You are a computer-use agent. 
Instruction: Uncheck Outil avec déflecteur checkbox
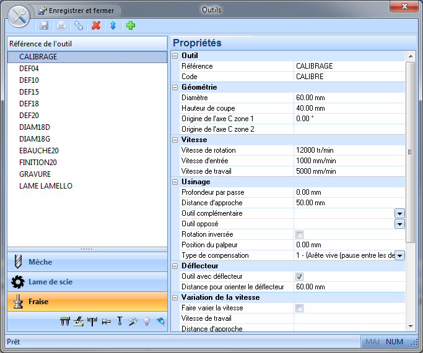point(300,276)
